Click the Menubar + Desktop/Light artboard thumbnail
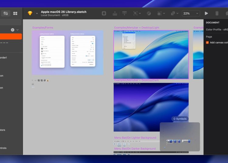228x163 pixels. tap(151, 55)
